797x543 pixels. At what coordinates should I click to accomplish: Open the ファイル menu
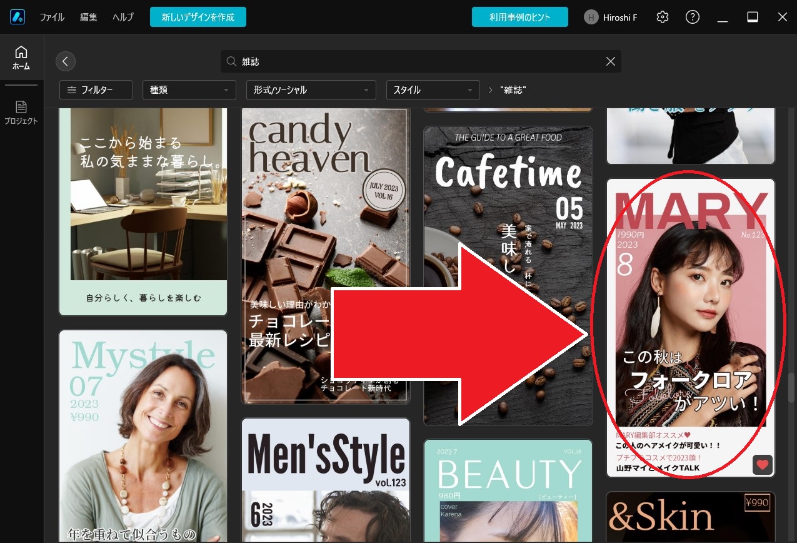click(52, 18)
